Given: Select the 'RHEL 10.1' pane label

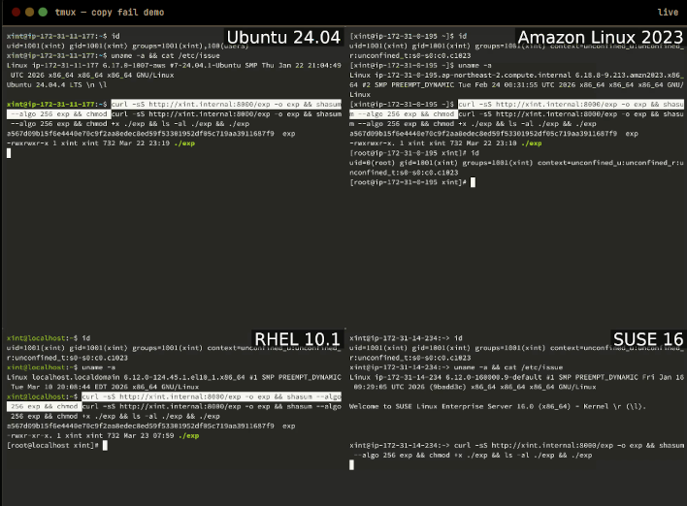Looking at the screenshot, I should (x=297, y=339).
